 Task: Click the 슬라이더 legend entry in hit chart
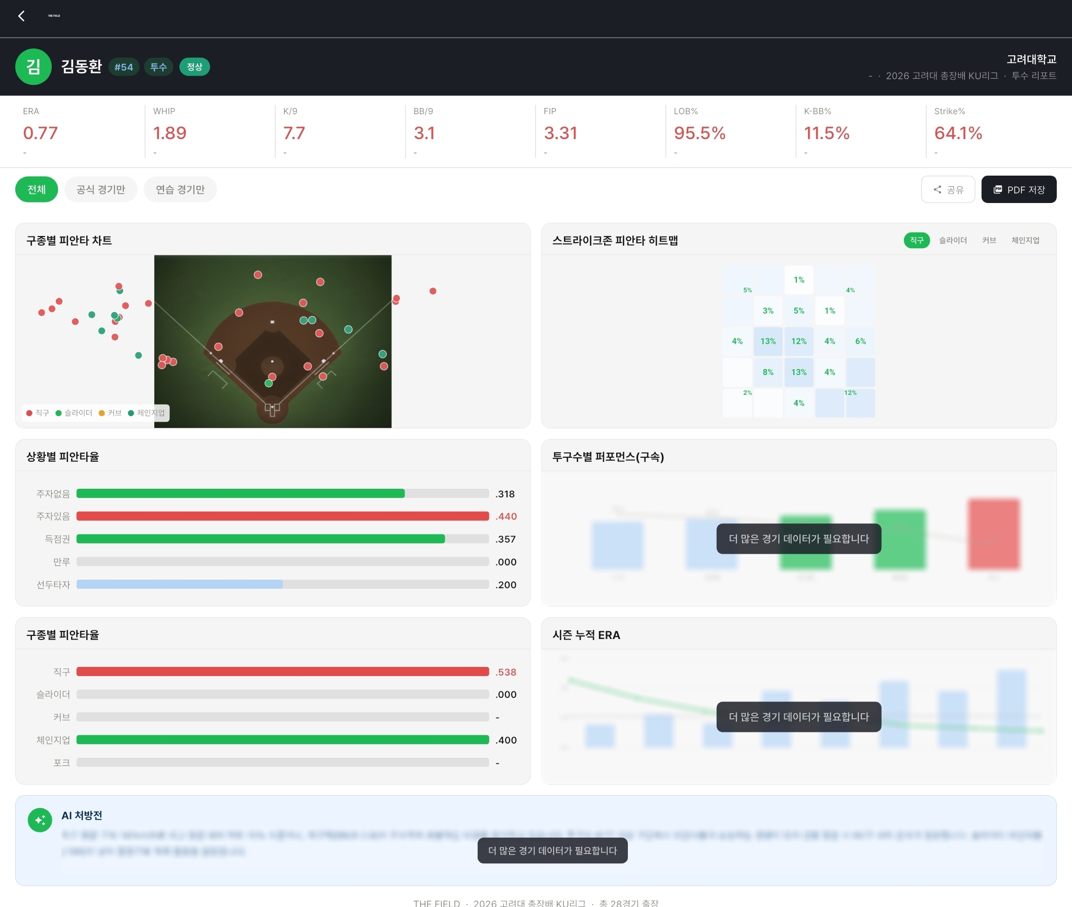pos(74,413)
